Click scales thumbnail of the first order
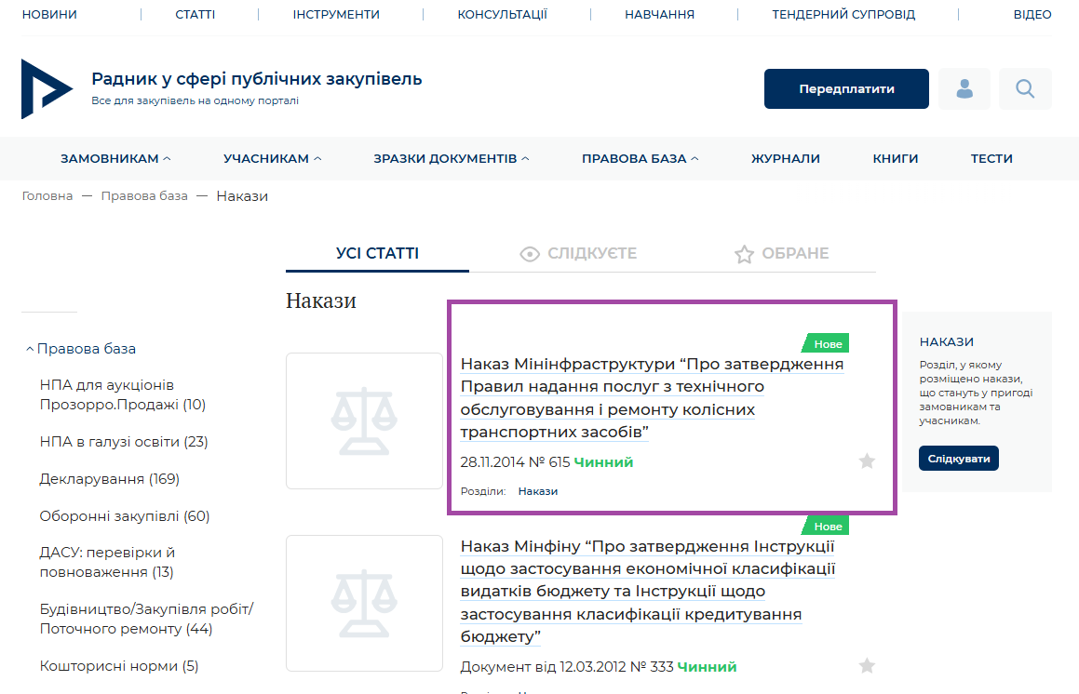Image resolution: width=1079 pixels, height=694 pixels. tap(364, 420)
